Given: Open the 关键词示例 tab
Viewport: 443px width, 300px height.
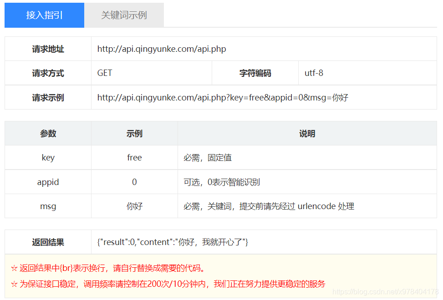Looking at the screenshot, I should click(x=124, y=15).
